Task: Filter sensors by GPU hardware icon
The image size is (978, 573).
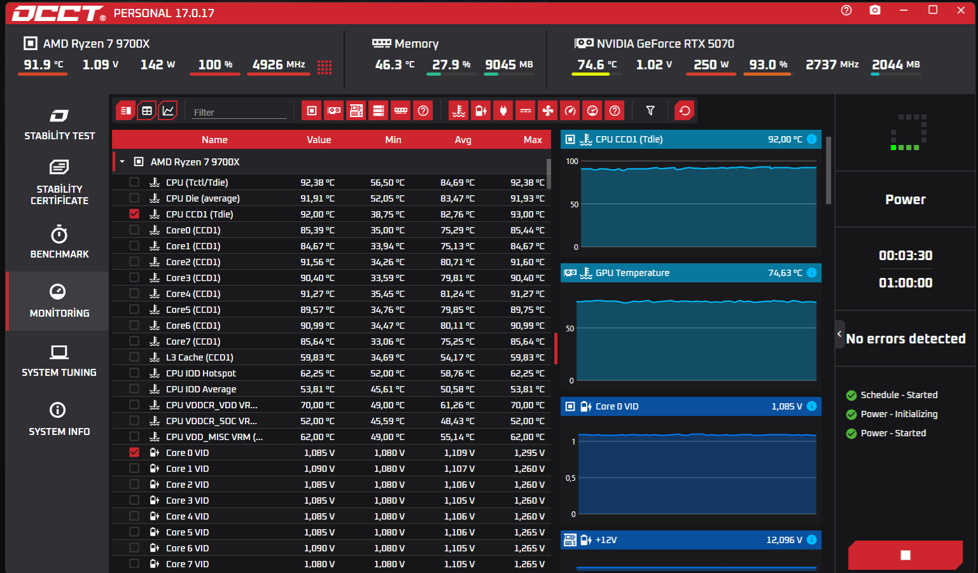Action: (334, 111)
